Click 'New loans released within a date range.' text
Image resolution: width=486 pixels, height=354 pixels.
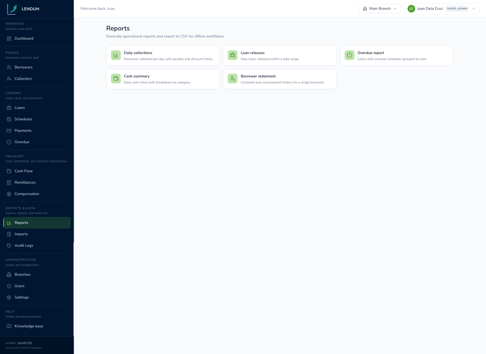270,59
